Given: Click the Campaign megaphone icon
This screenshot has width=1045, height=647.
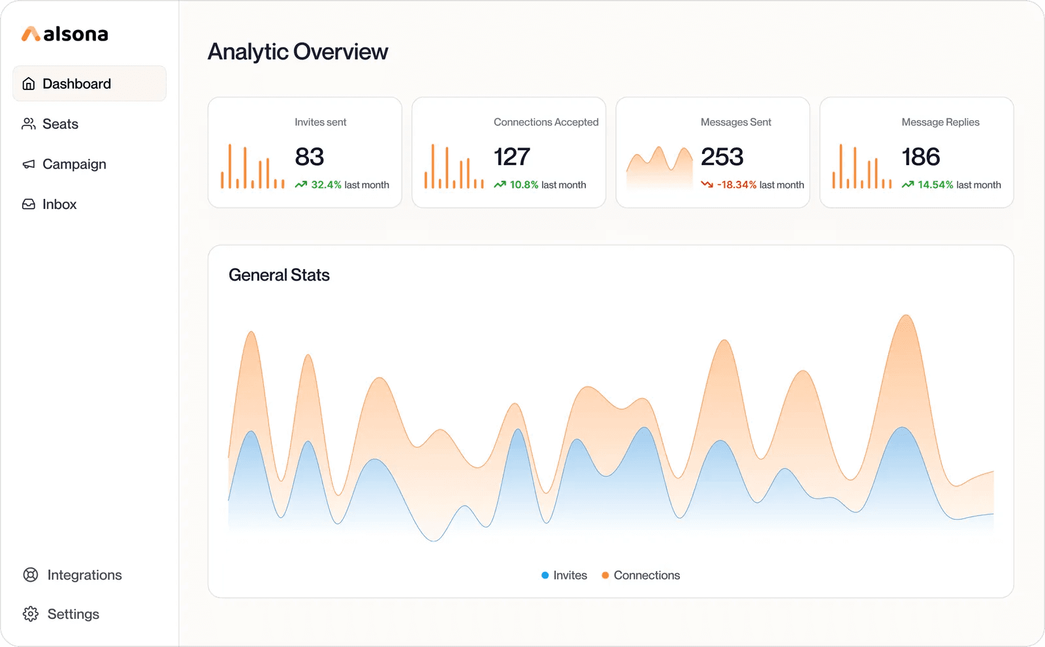Looking at the screenshot, I should (x=29, y=165).
